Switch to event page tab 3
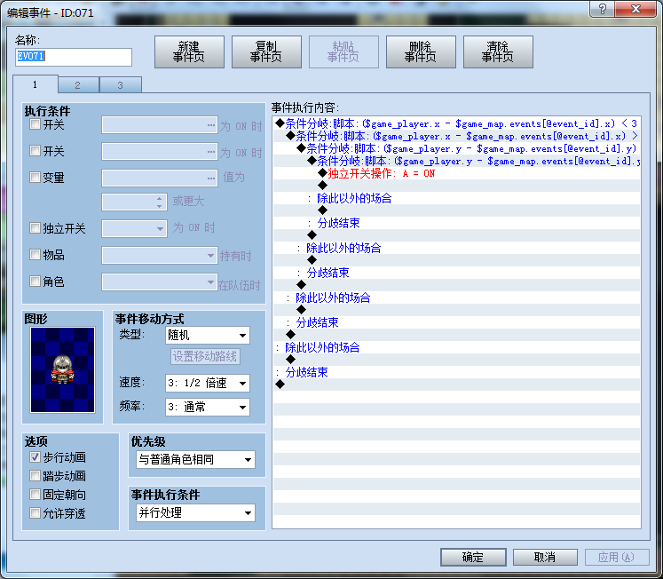 pos(120,85)
